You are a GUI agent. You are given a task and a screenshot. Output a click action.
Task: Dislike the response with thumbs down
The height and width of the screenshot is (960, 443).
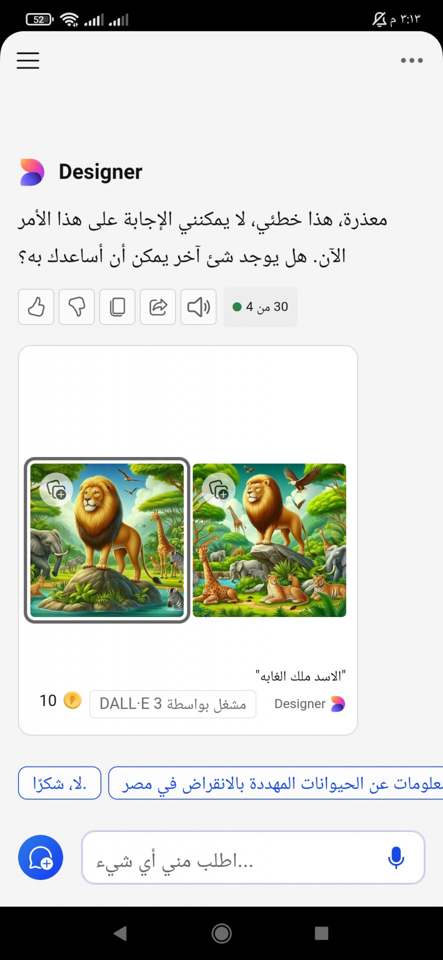pos(76,306)
